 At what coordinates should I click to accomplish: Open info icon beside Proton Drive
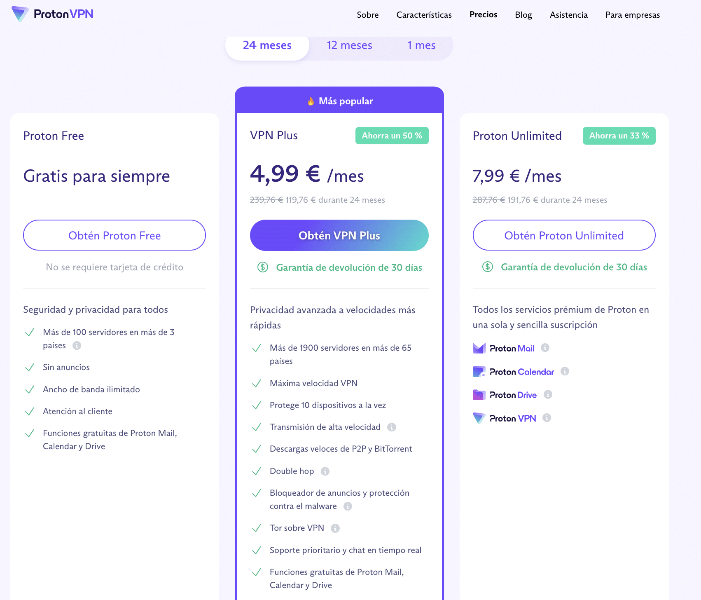point(548,394)
